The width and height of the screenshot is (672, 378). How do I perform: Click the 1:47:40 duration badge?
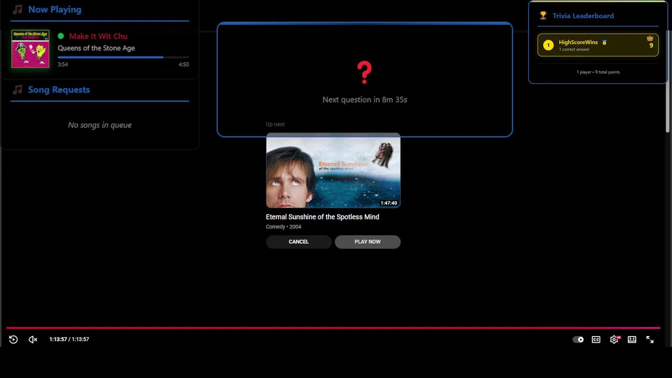(x=389, y=203)
